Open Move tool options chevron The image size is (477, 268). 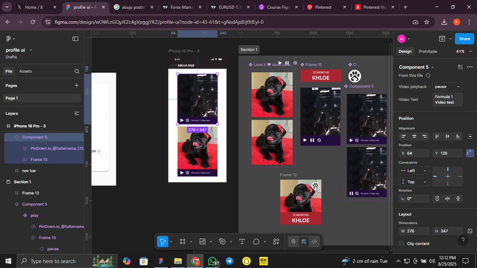tap(171, 241)
